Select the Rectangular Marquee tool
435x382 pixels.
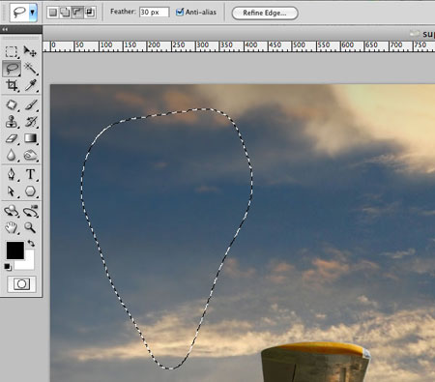point(12,51)
